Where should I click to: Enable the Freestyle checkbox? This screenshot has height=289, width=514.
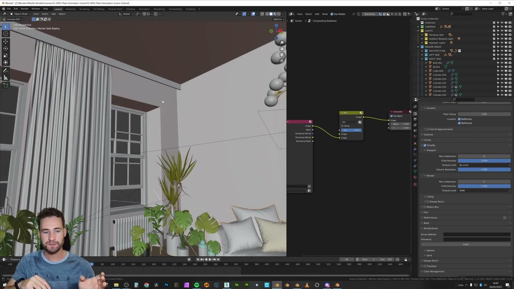425,266
